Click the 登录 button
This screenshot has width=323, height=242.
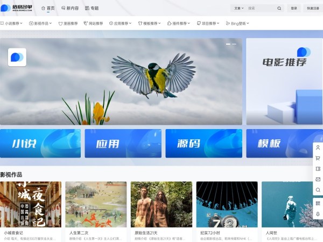[293, 8]
